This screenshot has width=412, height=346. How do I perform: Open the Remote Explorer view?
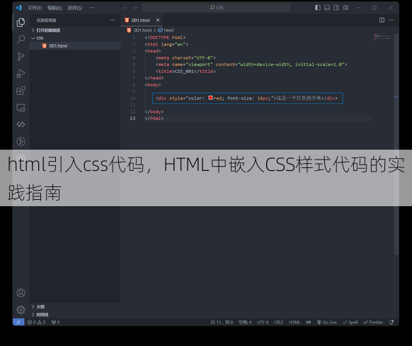tap(21, 108)
